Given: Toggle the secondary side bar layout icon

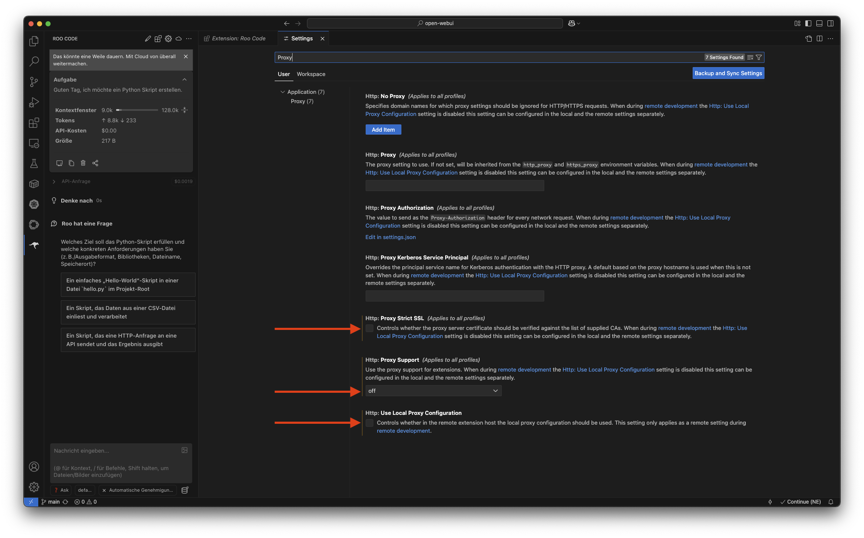Looking at the screenshot, I should pyautogui.click(x=830, y=23).
